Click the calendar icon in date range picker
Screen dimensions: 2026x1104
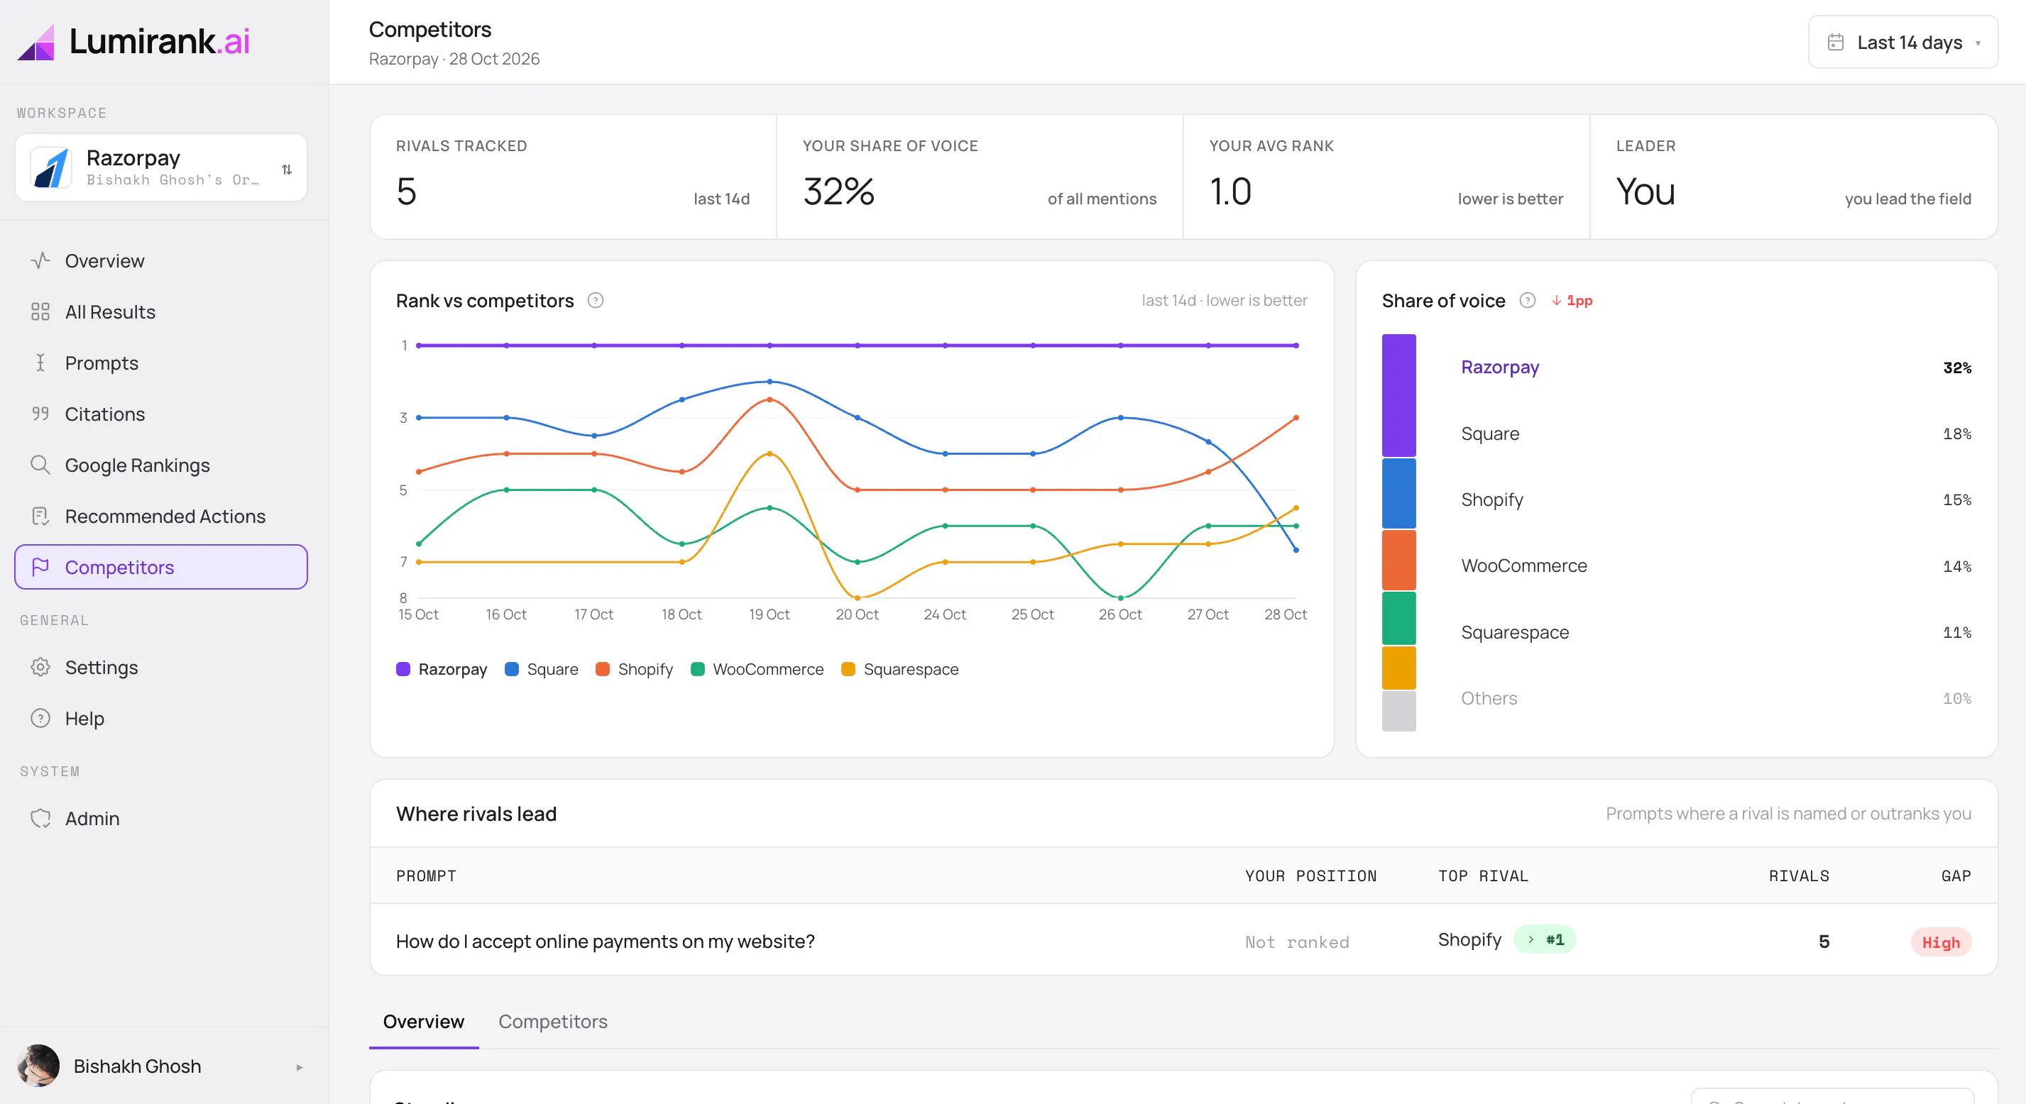[1835, 43]
